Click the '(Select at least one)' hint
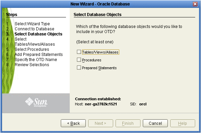201x133 pixels. click(95, 42)
